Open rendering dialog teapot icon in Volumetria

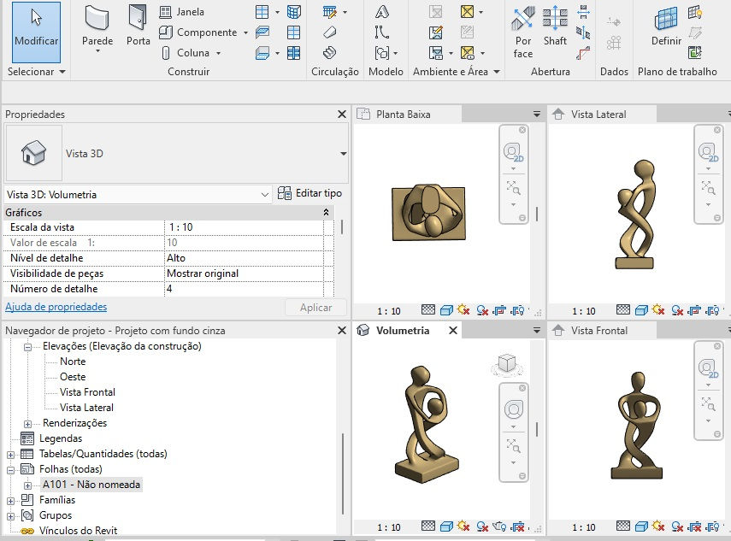(x=499, y=526)
